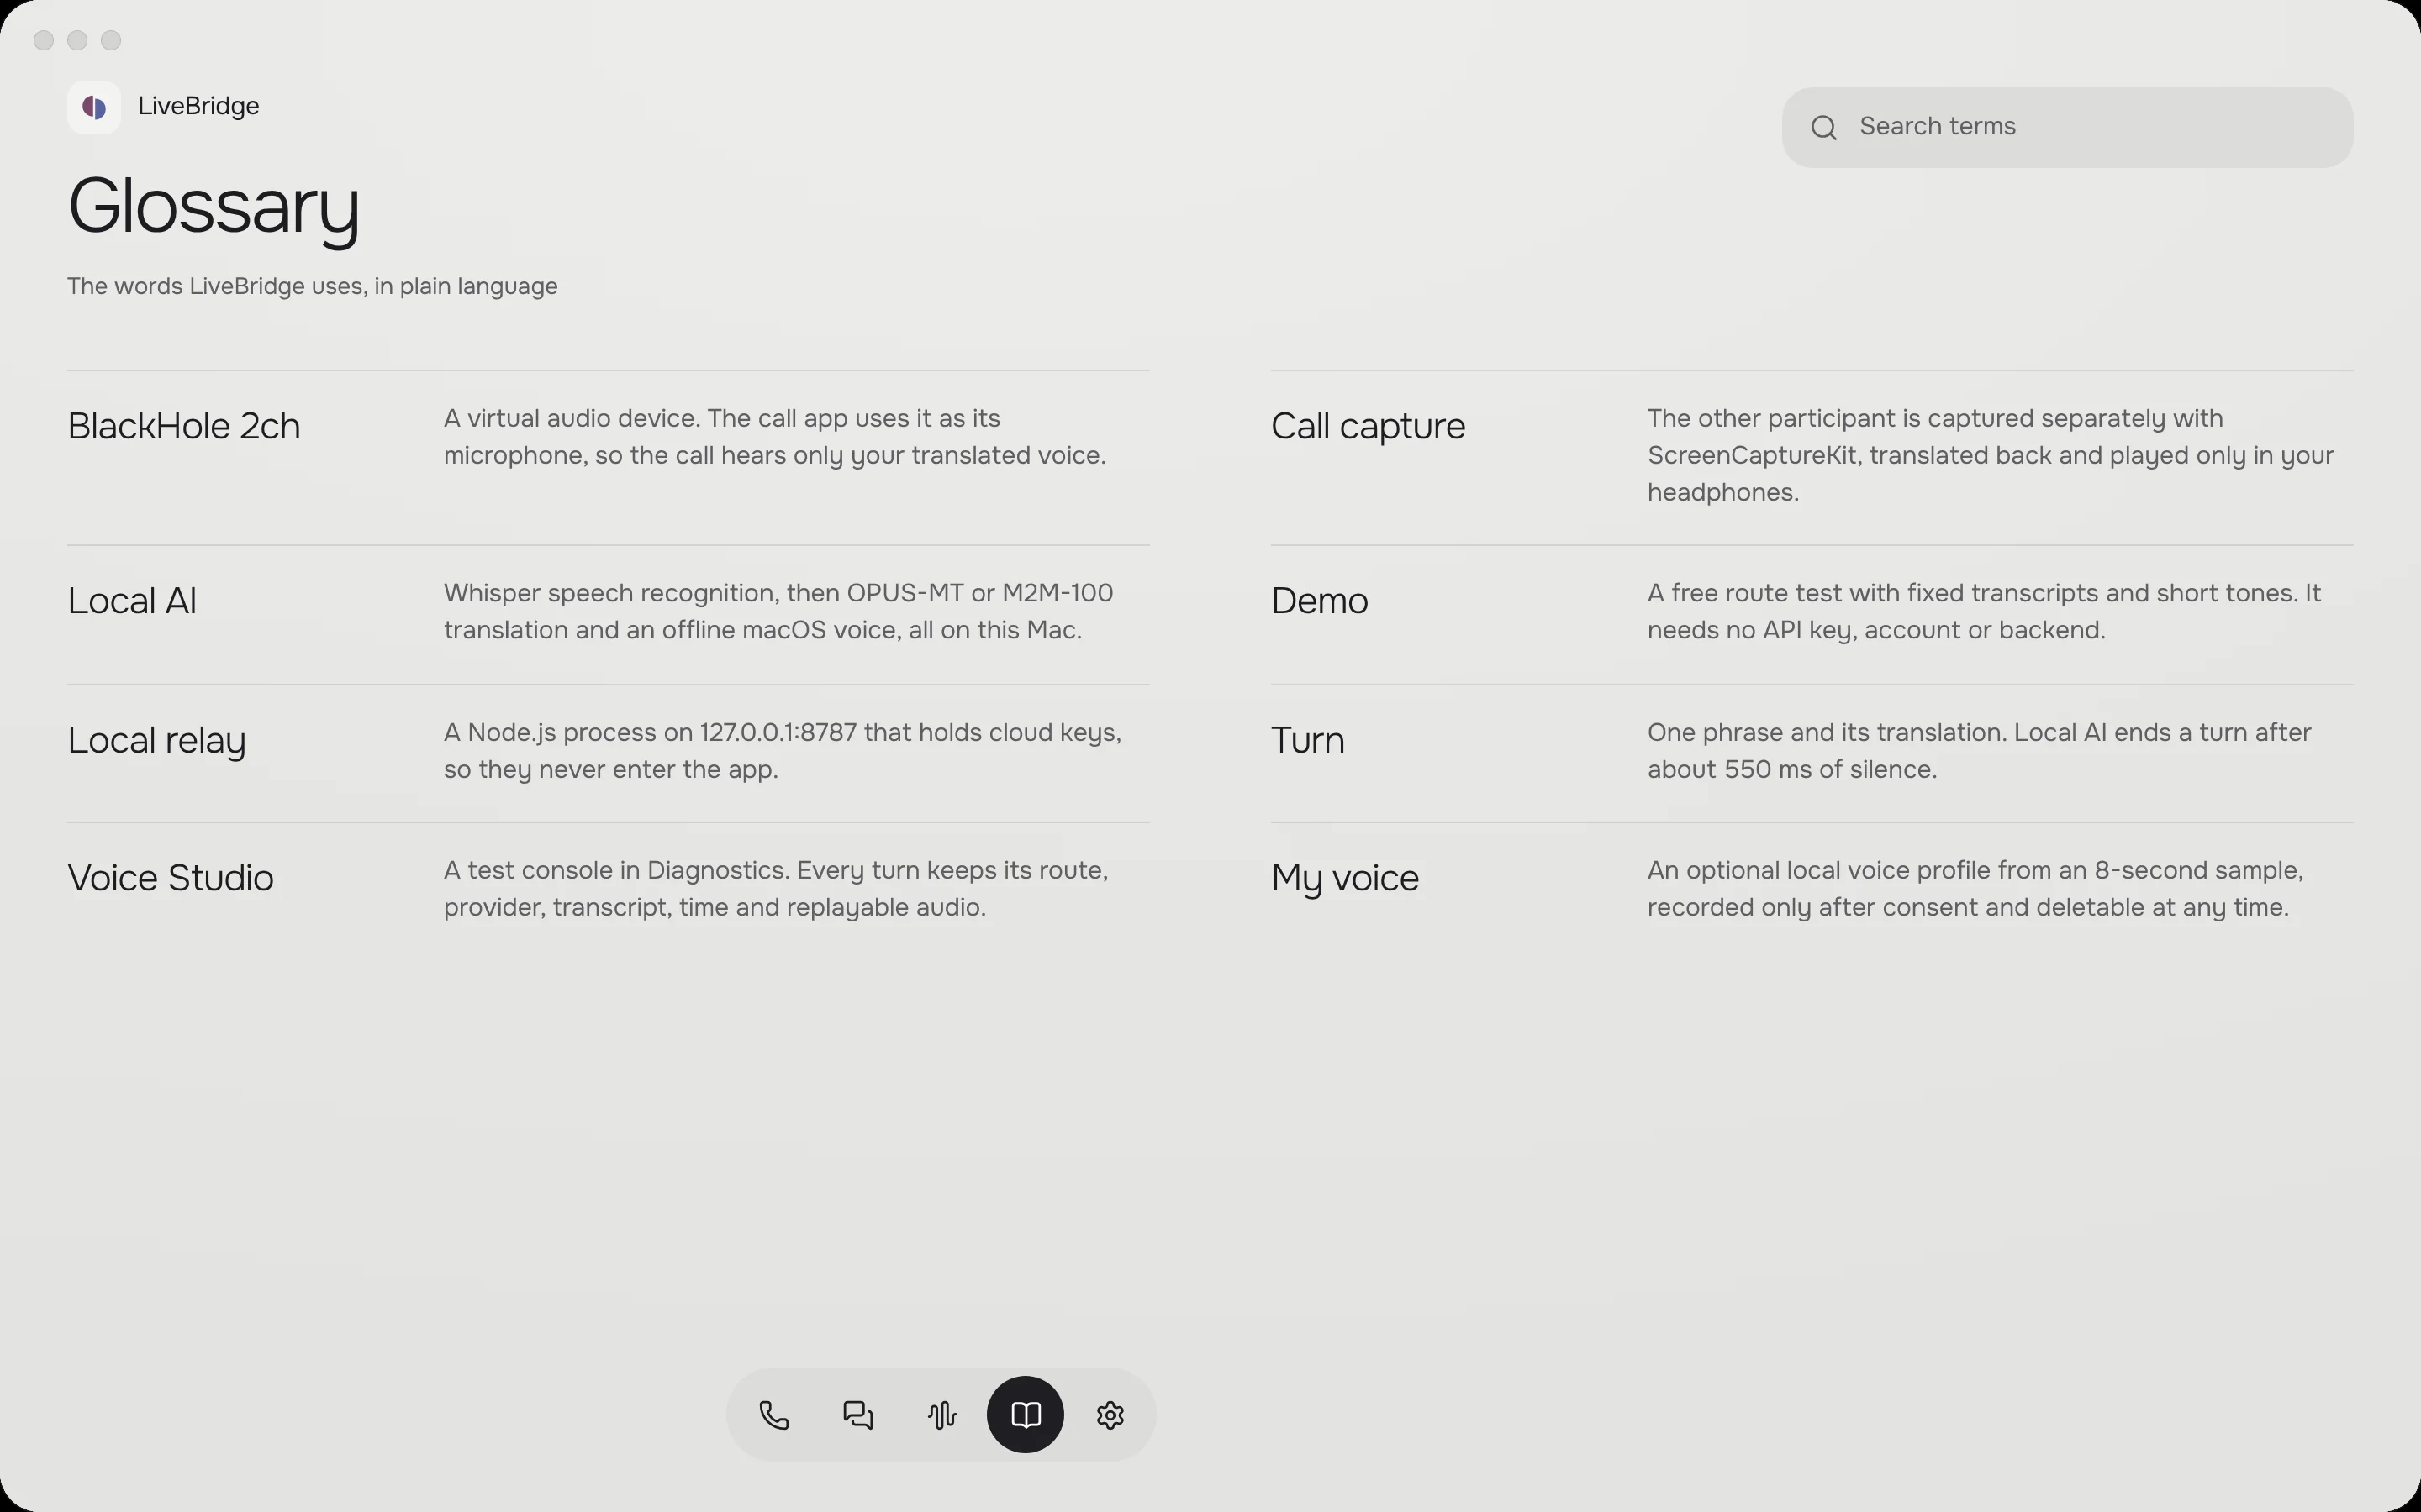Click the window minimize button
Screen dimensions: 2421x1512
(77, 40)
